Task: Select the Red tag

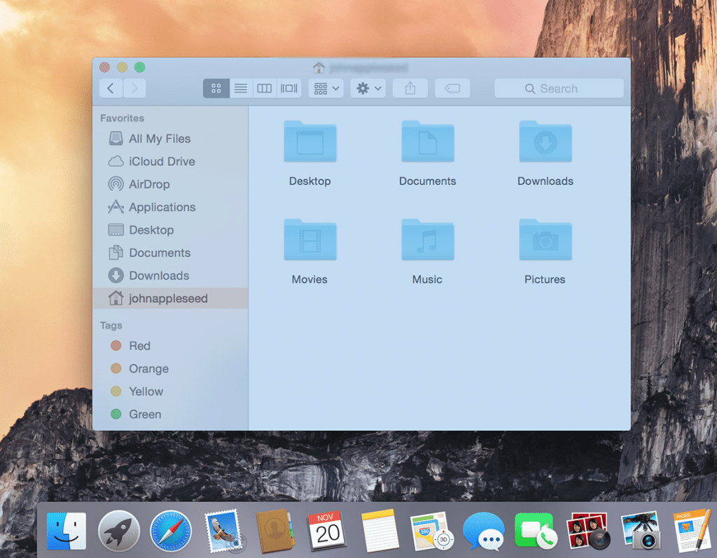Action: (x=139, y=345)
